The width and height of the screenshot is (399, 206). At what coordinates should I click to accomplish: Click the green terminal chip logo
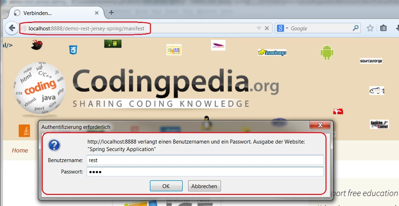[x=113, y=44]
